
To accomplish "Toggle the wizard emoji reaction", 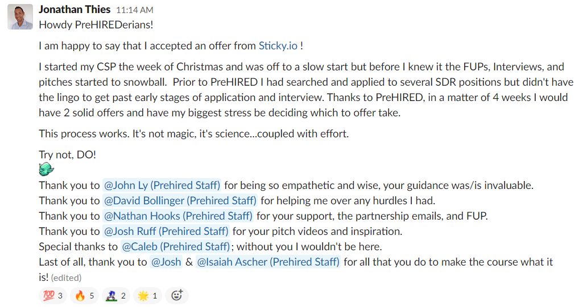I will click(115, 296).
